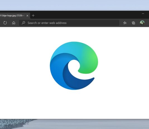Focus the 'Search or enter web address' field
This screenshot has height=129, width=149.
pos(69,23)
